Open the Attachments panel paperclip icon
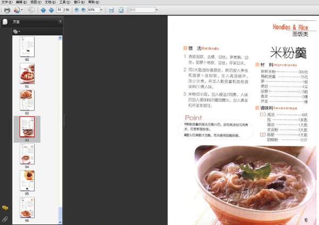This screenshot has width=319, height=225. point(5,219)
